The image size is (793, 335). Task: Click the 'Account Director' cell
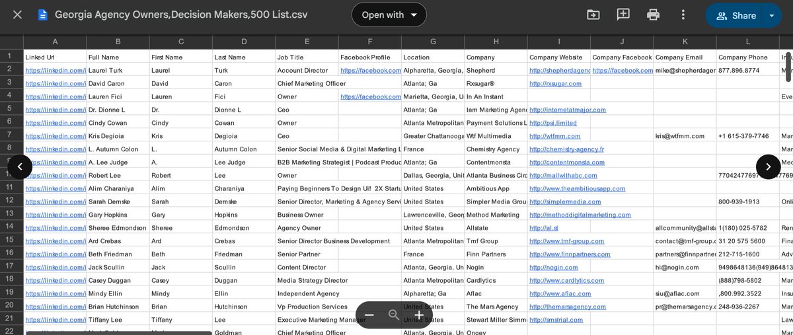(x=307, y=70)
